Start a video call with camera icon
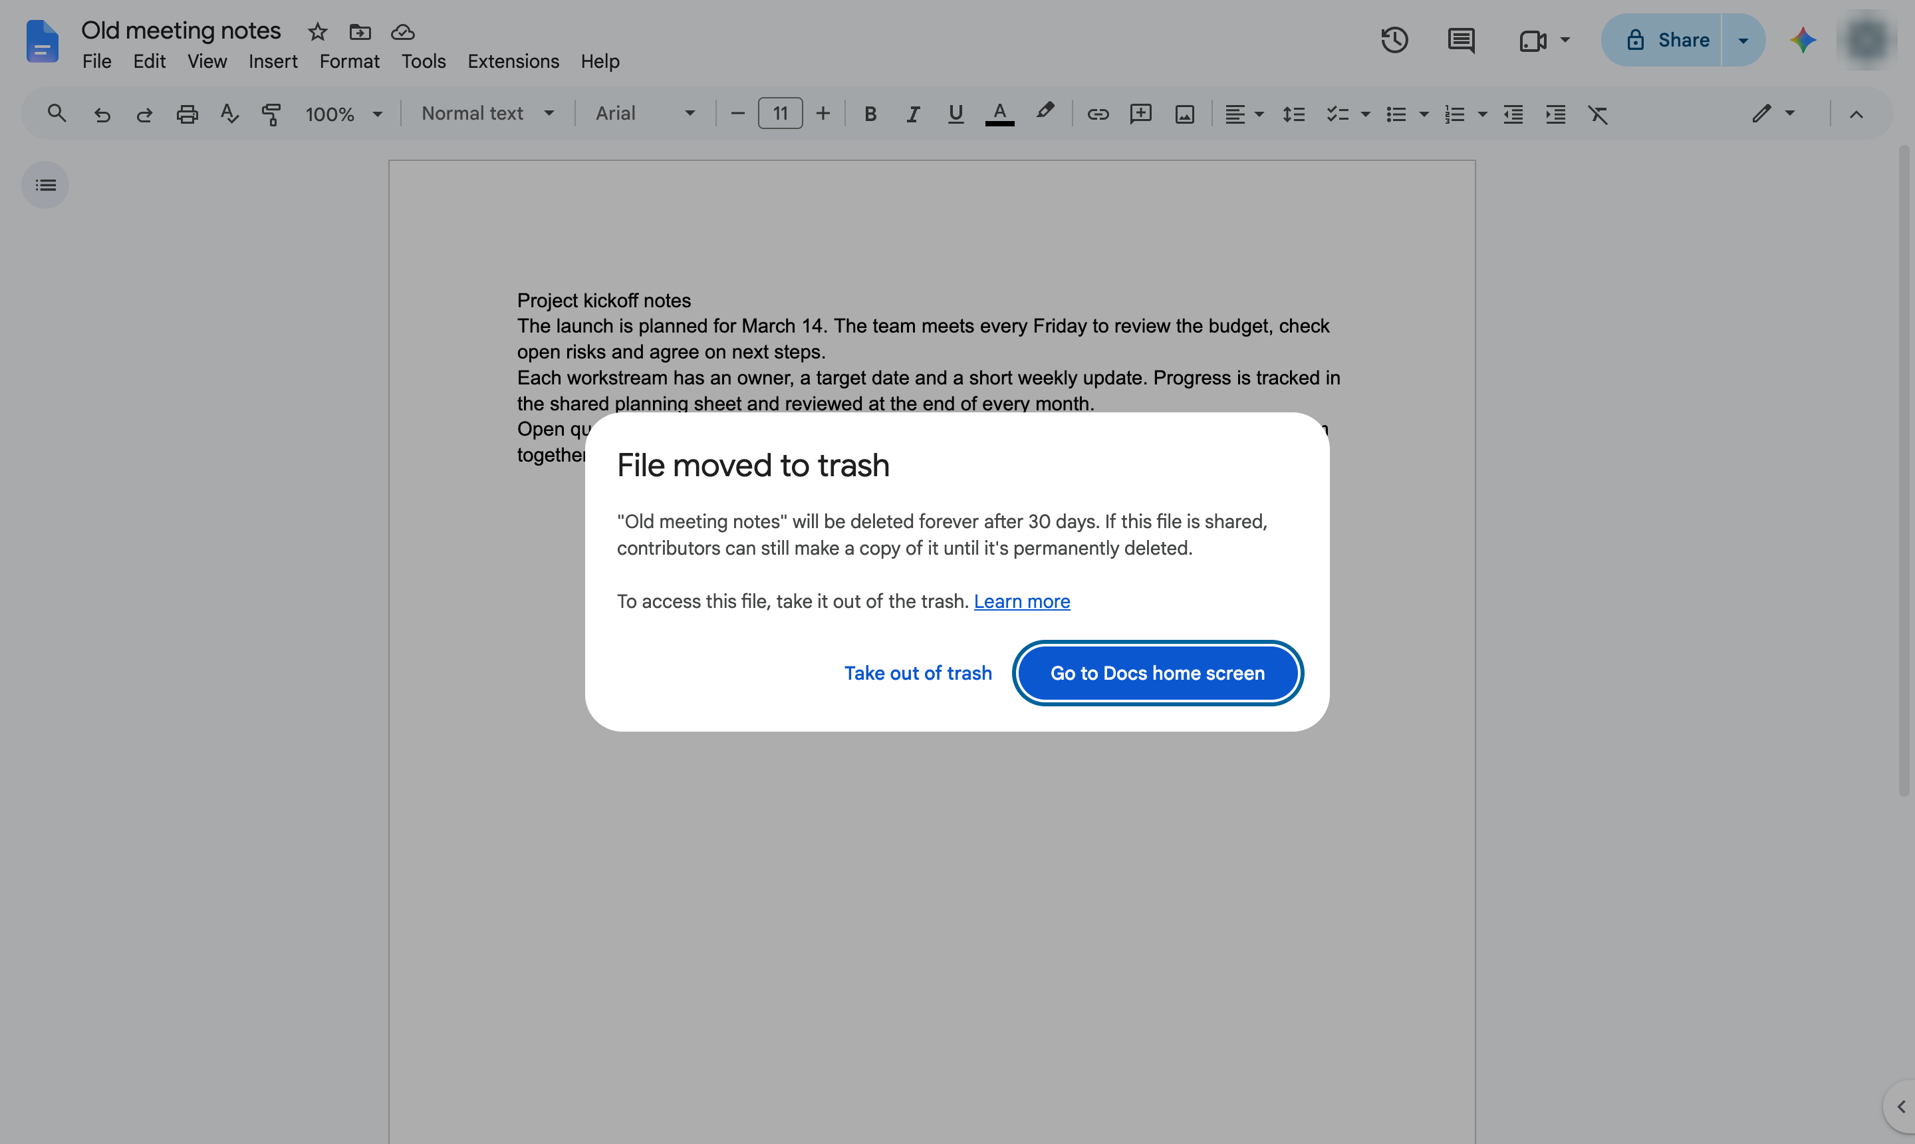The image size is (1915, 1144). point(1533,40)
